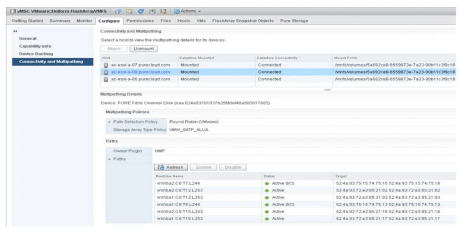Select the Configure tab
461x236 pixels.
click(x=109, y=21)
